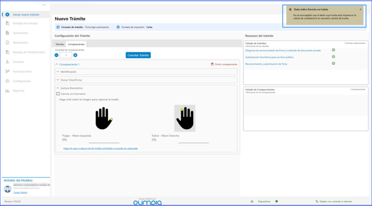The width and height of the screenshot is (372, 206).
Task: Open Bandeja de Multitramites icon
Action: (x=7, y=52)
